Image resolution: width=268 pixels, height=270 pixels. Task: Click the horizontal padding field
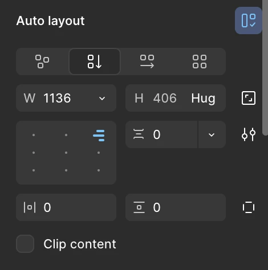(x=66, y=207)
